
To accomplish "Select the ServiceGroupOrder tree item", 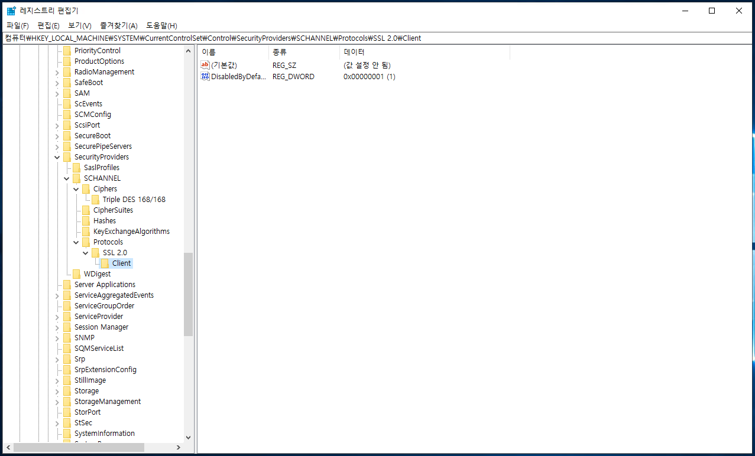I will click(104, 306).
